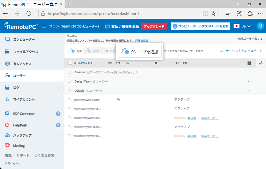Click 機能 footer link
This screenshot has width=266, height=169.
(8, 155)
